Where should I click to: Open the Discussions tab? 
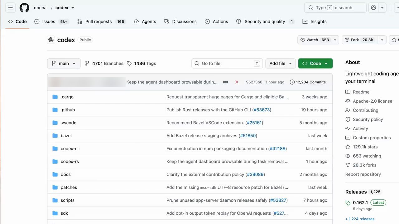[x=180, y=21]
